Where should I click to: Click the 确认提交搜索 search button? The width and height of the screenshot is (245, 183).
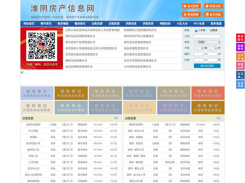click(x=207, y=66)
